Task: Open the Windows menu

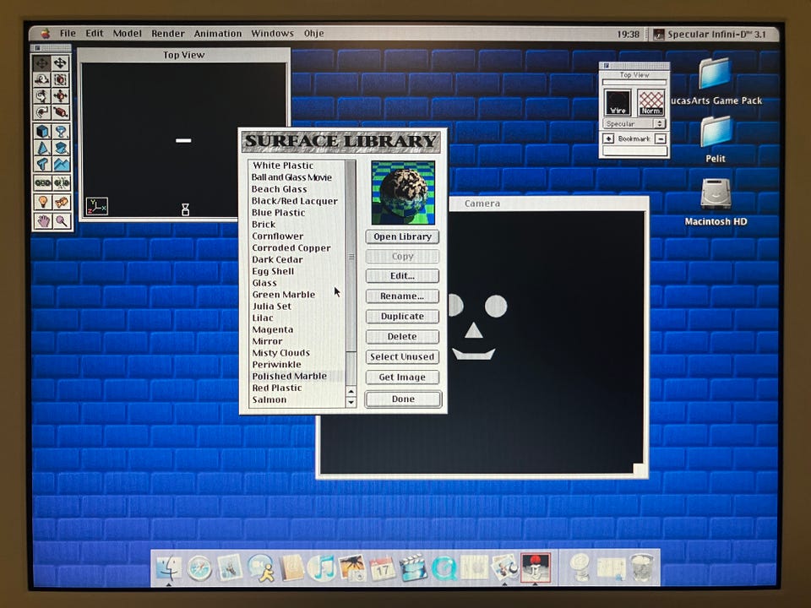Action: click(272, 34)
